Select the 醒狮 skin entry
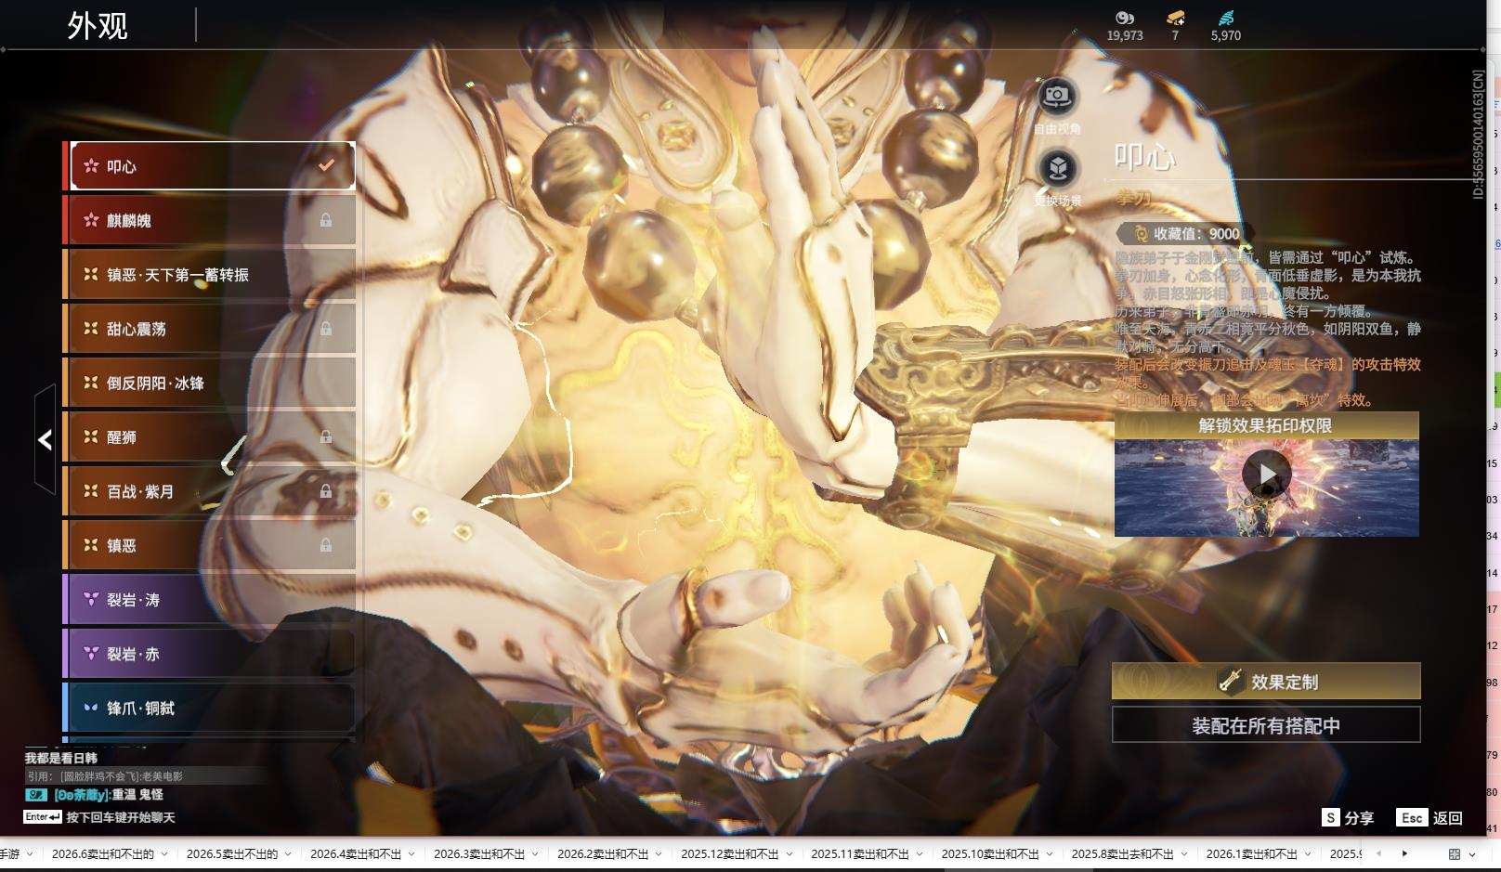This screenshot has height=872, width=1501. pos(210,436)
